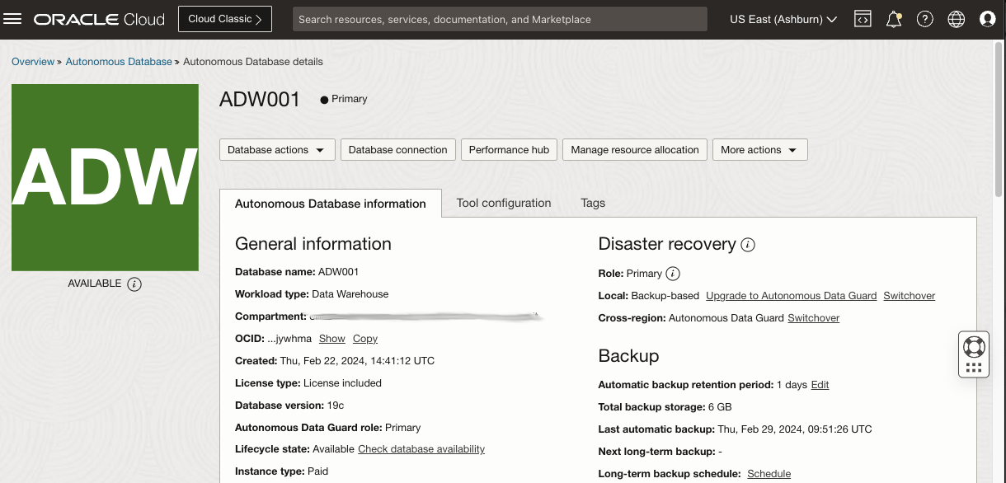This screenshot has height=483, width=1006.
Task: Click Cross-region Switchover link
Action: click(x=814, y=318)
